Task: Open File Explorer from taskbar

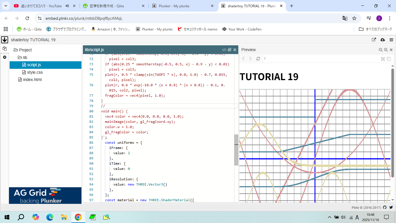Action: [64, 217]
